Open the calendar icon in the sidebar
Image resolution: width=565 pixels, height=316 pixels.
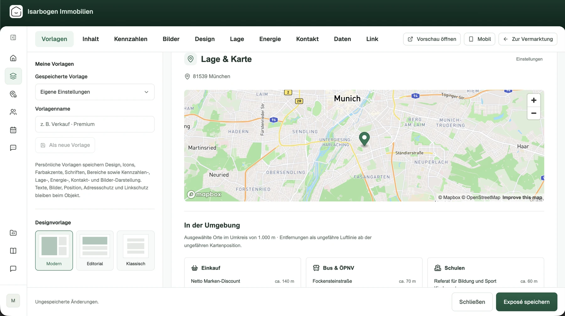click(13, 130)
